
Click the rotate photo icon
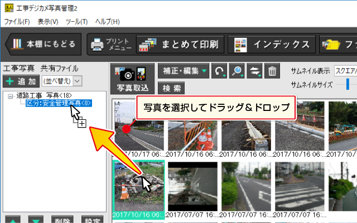click(x=220, y=71)
